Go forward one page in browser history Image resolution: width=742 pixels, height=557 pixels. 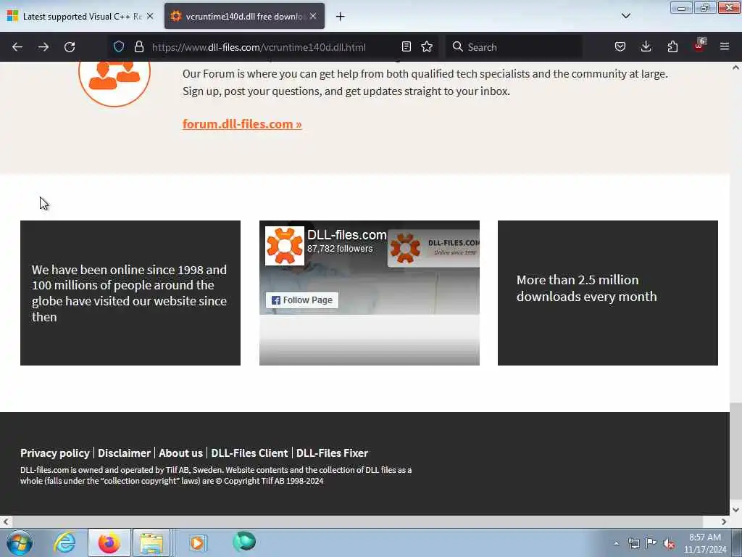(x=43, y=47)
